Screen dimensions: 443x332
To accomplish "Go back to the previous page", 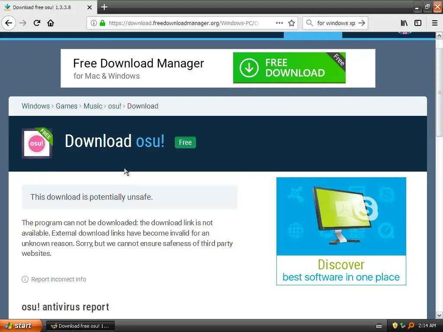I will [9, 23].
